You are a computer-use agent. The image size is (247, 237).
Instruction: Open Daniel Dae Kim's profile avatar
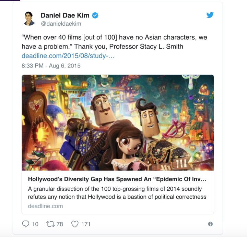[x=29, y=19]
